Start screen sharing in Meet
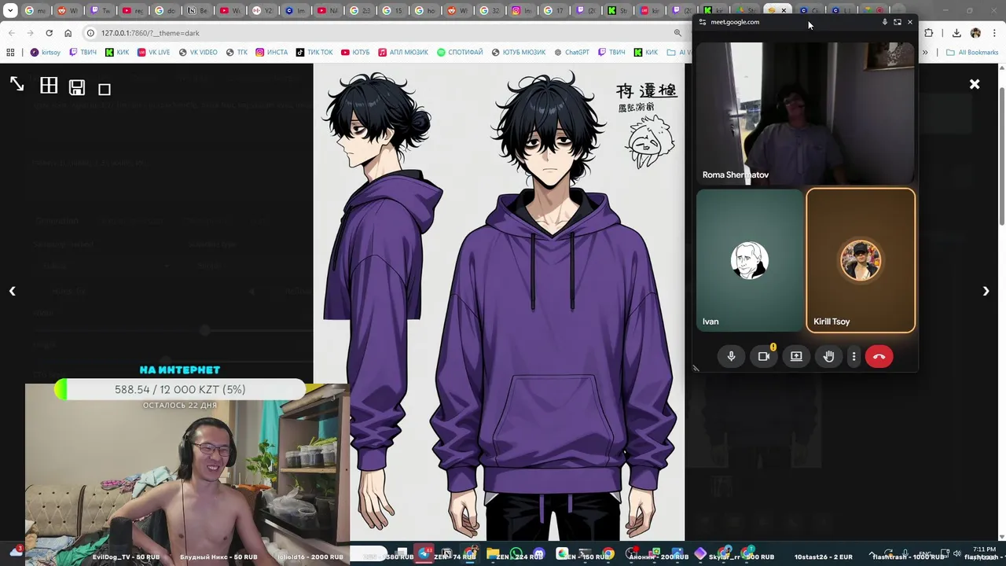This screenshot has height=566, width=1006. (x=796, y=356)
